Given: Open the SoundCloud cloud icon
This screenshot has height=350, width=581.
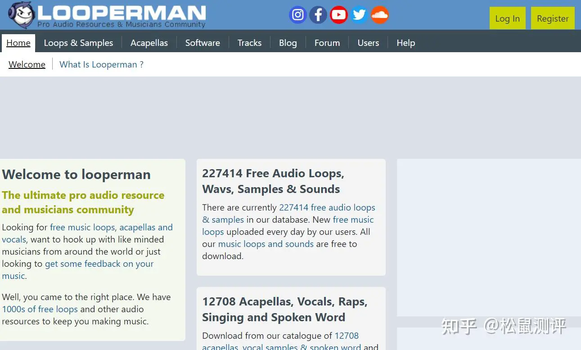Looking at the screenshot, I should pos(380,15).
